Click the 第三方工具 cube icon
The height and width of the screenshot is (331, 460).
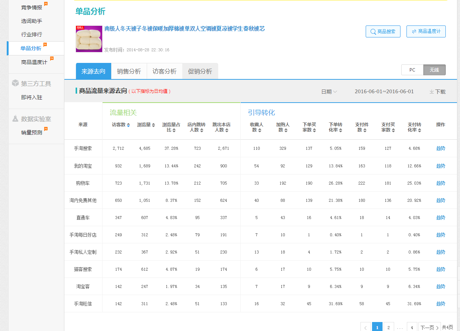[x=15, y=83]
